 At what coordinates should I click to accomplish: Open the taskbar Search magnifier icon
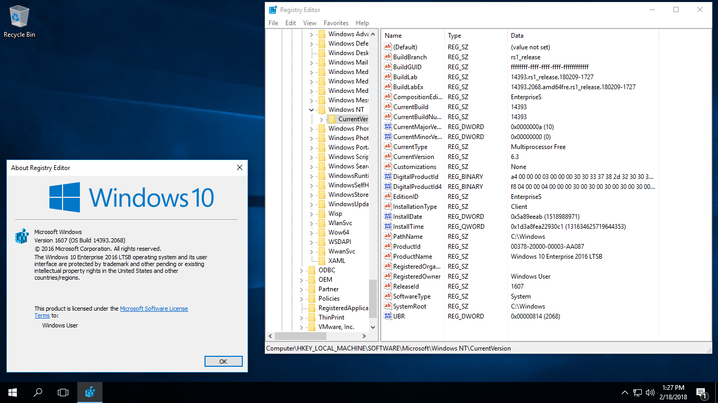click(38, 392)
